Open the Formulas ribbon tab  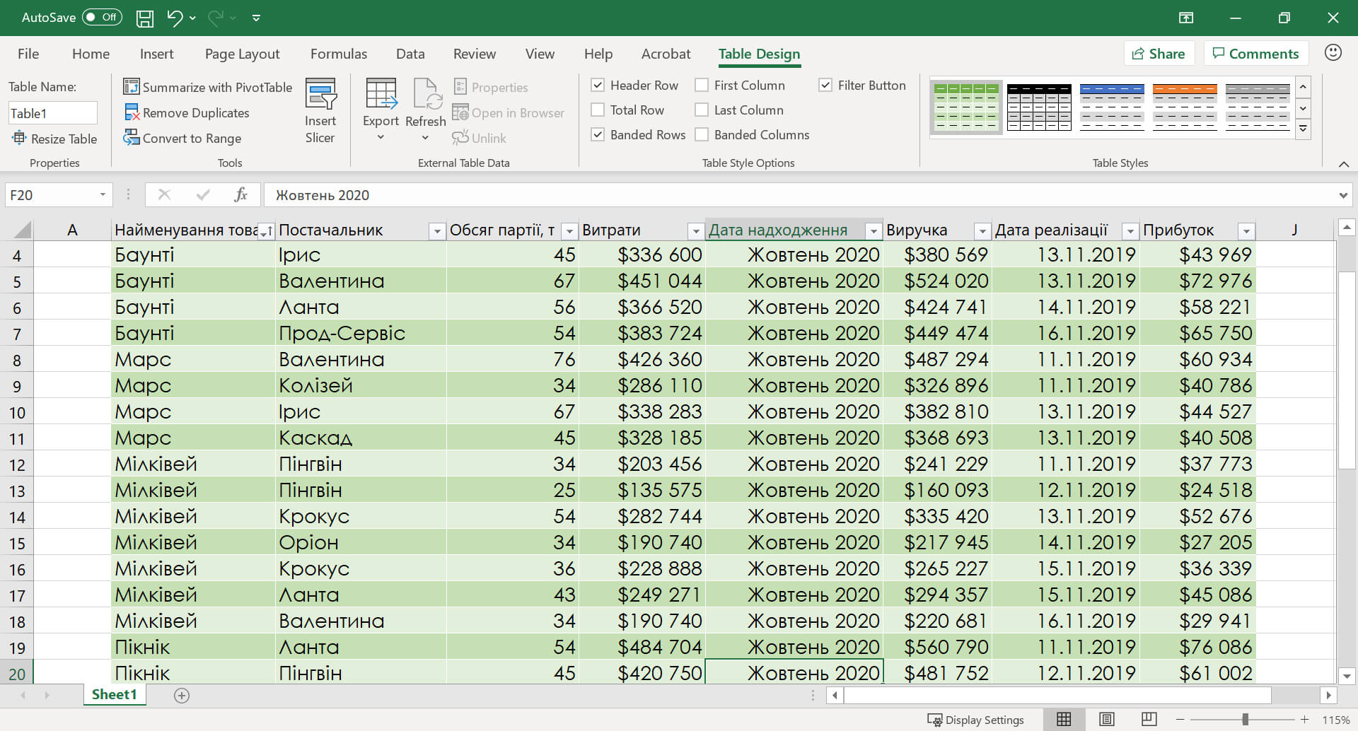point(338,54)
